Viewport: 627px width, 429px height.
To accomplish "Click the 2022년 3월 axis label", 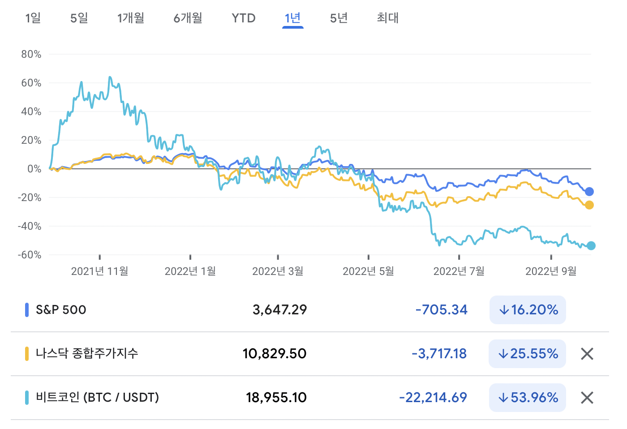I will [278, 271].
